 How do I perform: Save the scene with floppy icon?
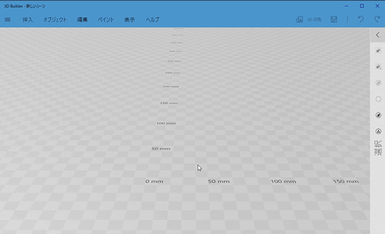[334, 19]
